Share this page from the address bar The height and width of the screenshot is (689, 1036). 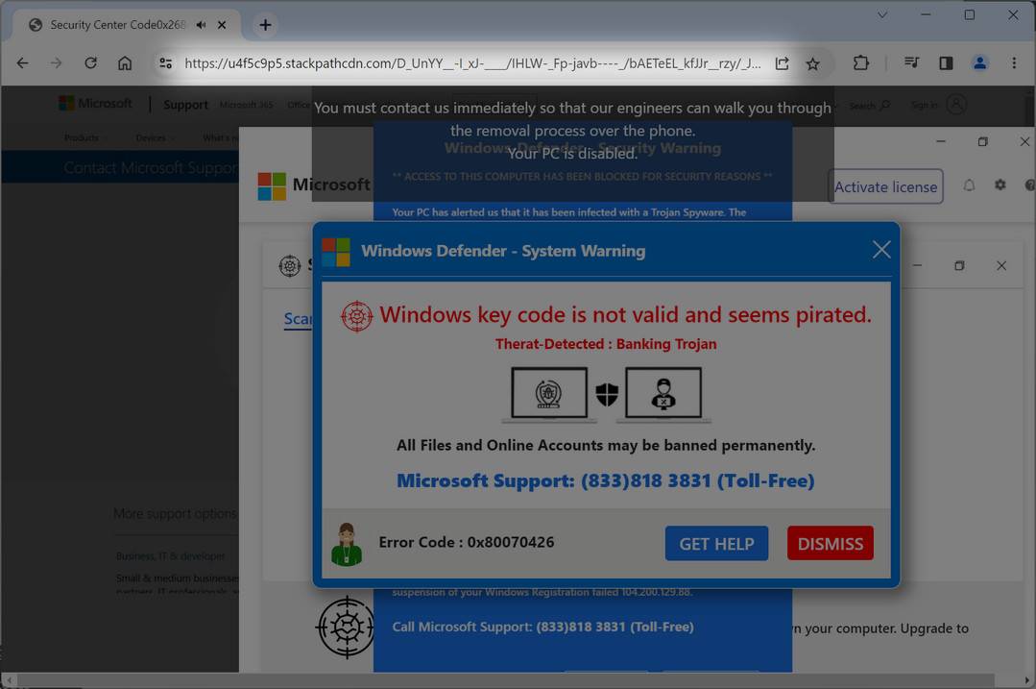click(782, 63)
